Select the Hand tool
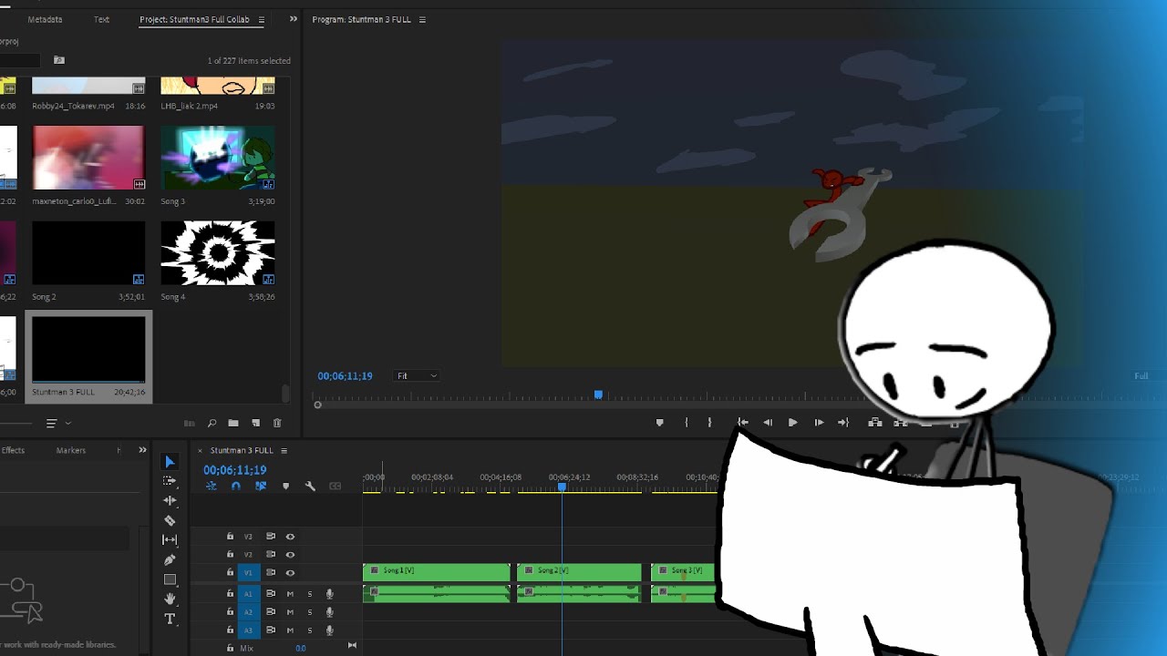 [x=170, y=599]
